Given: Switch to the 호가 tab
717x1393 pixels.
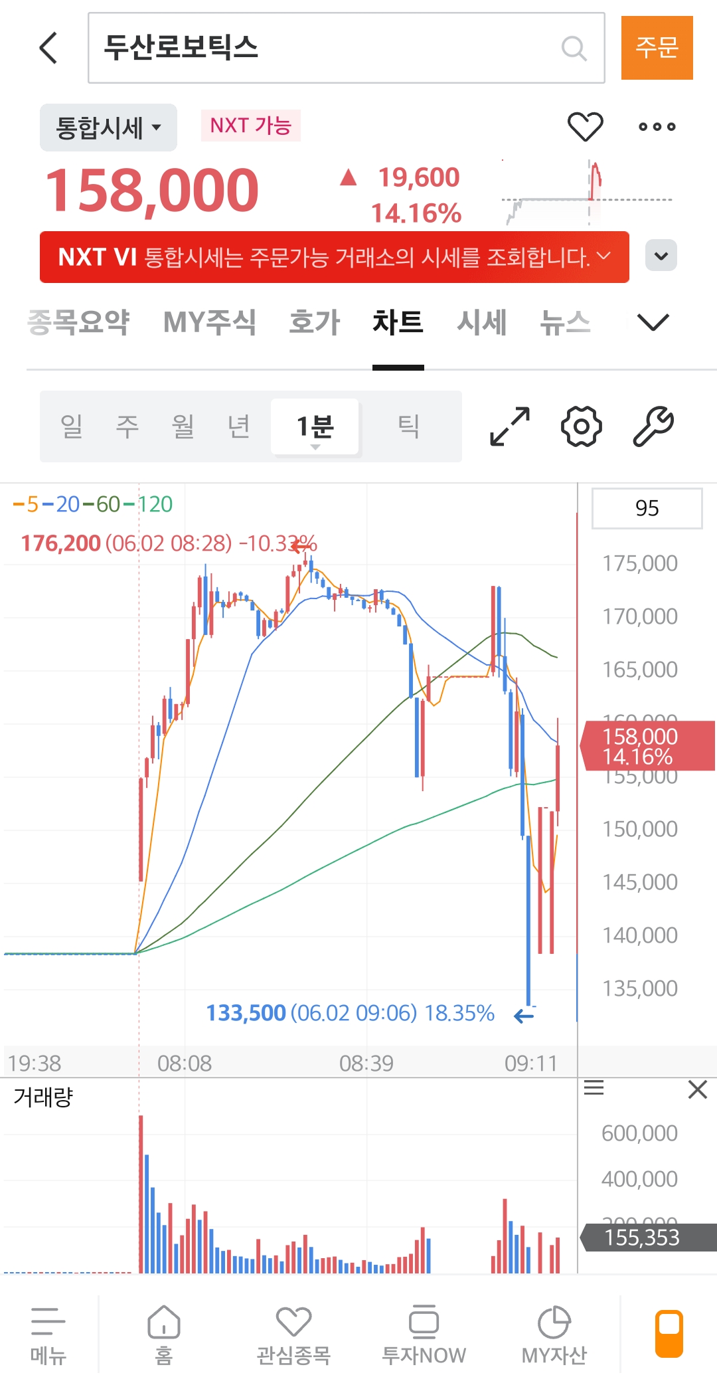Looking at the screenshot, I should (314, 322).
